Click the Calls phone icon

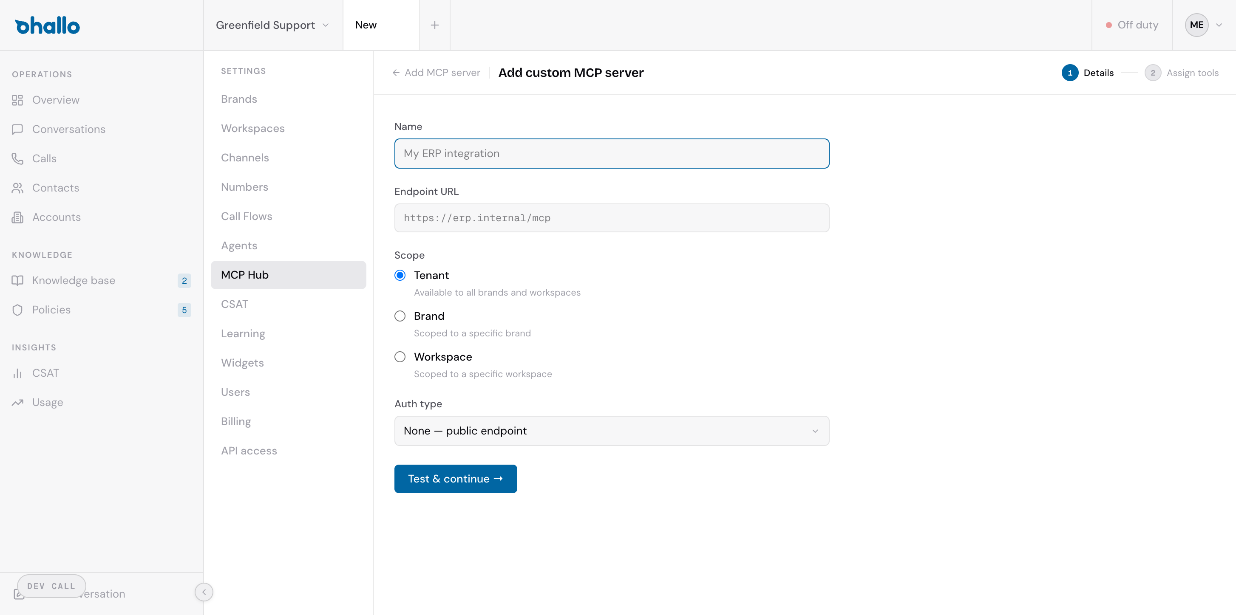(x=18, y=158)
